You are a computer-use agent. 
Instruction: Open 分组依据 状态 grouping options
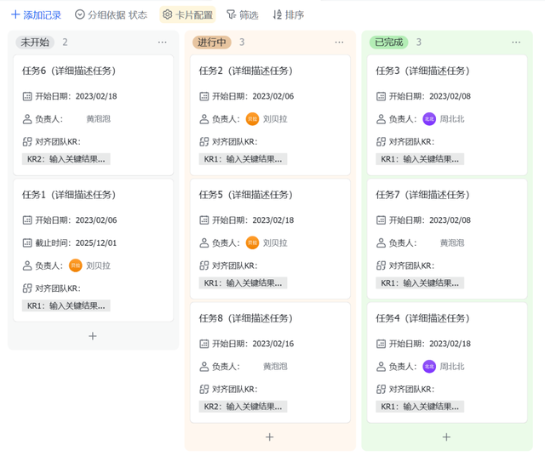(x=111, y=14)
